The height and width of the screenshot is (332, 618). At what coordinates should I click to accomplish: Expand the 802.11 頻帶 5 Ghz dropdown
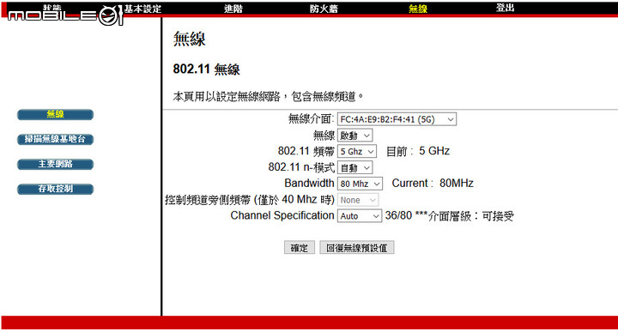click(x=357, y=151)
